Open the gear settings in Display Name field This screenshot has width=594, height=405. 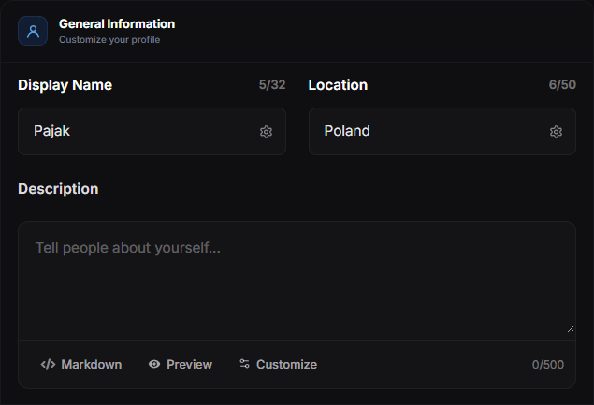266,132
